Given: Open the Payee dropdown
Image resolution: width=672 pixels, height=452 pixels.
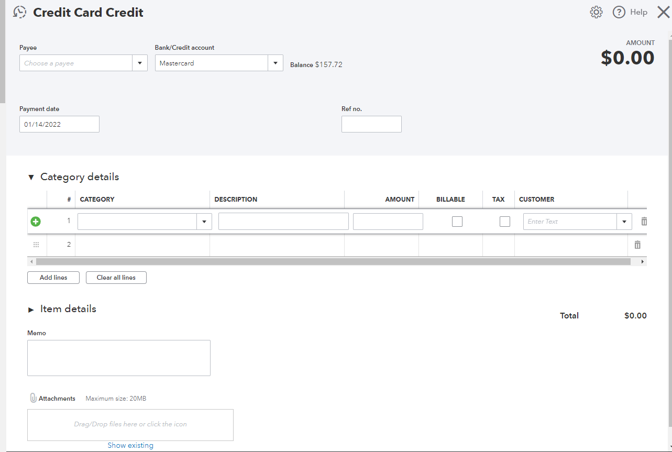Looking at the screenshot, I should click(x=140, y=62).
